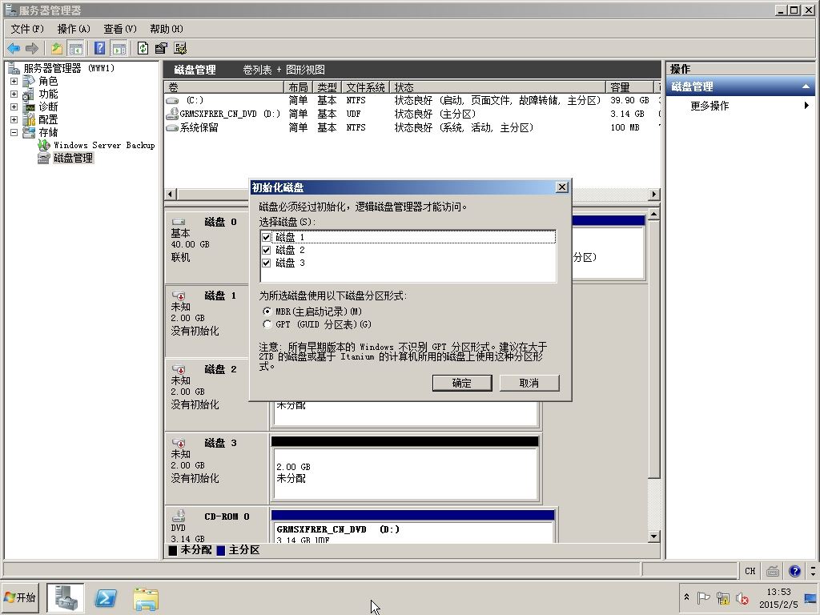Uncheck 磁盘 3 in the disk list

[266, 263]
